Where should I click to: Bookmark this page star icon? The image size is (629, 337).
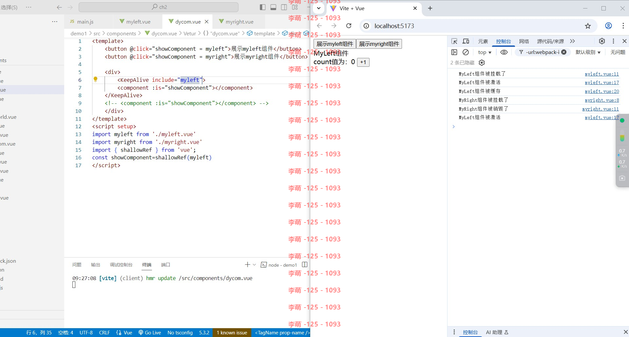tap(588, 26)
